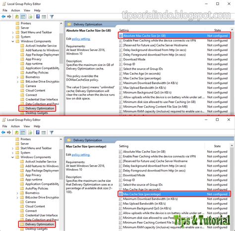Select AutoPlay Policies in the top window tree
This screenshot has height=231, width=235.
coord(37,72)
